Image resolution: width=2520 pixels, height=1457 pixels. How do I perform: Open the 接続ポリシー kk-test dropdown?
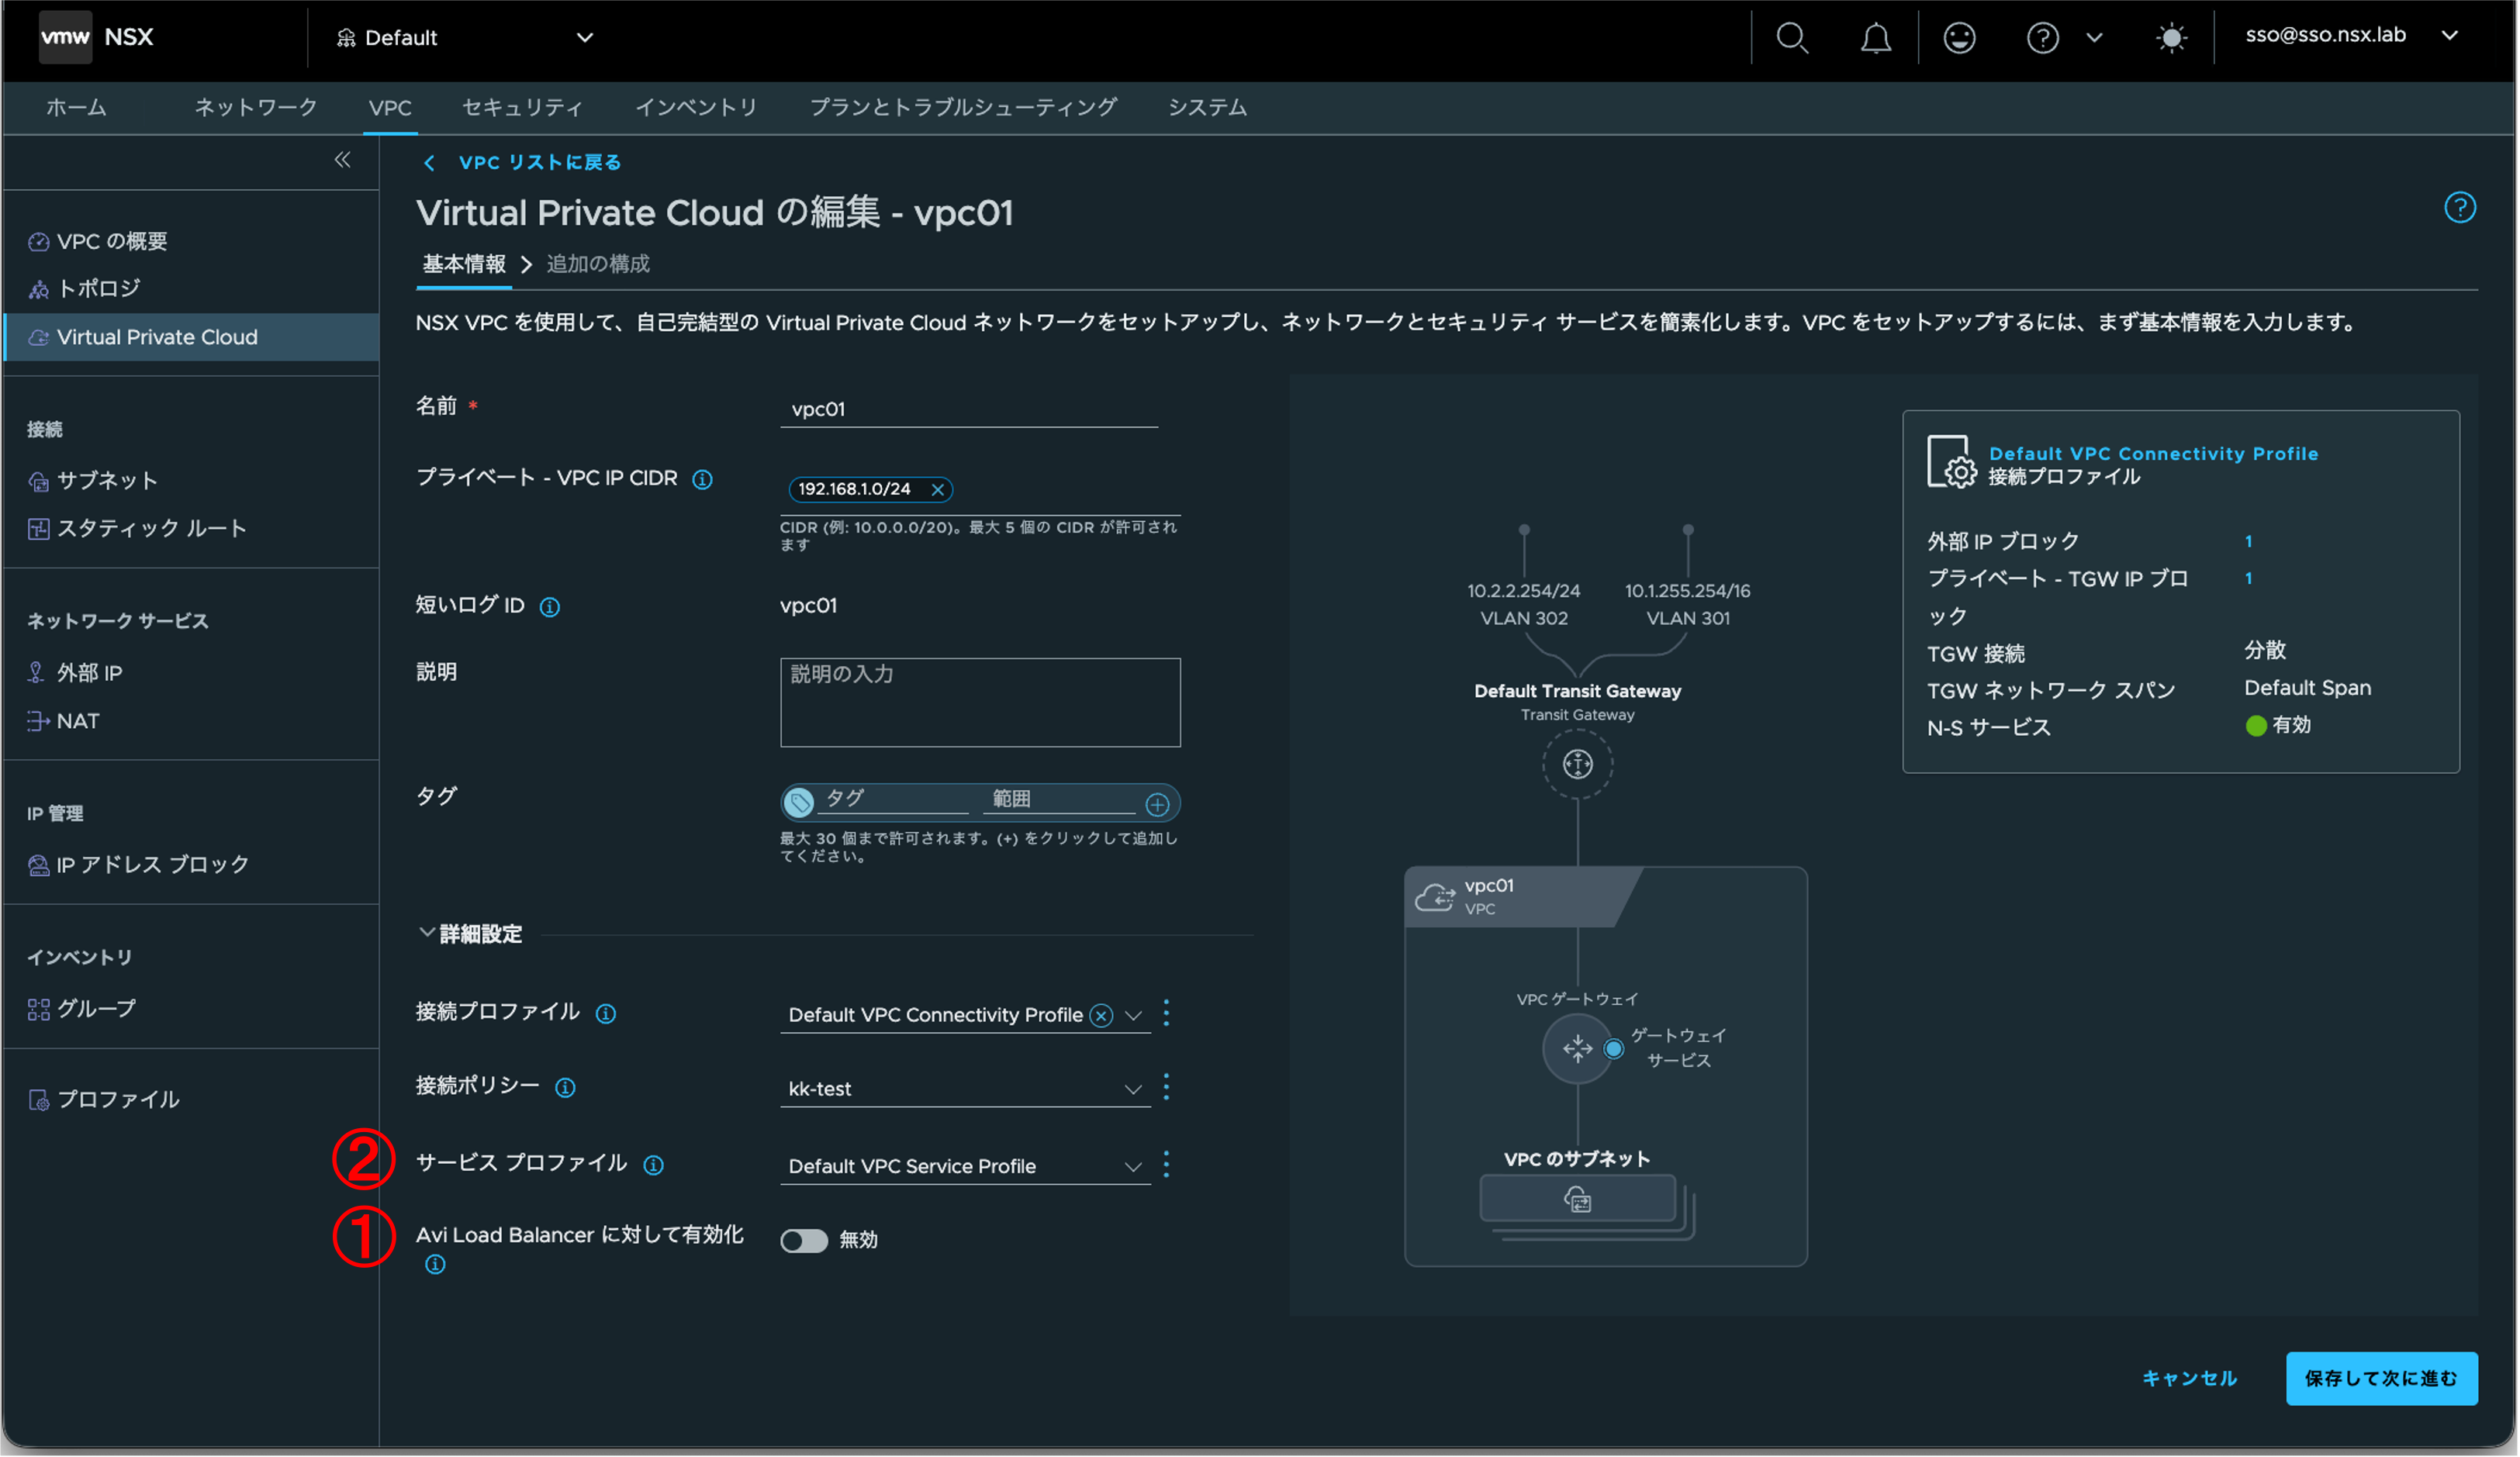[x=965, y=1089]
